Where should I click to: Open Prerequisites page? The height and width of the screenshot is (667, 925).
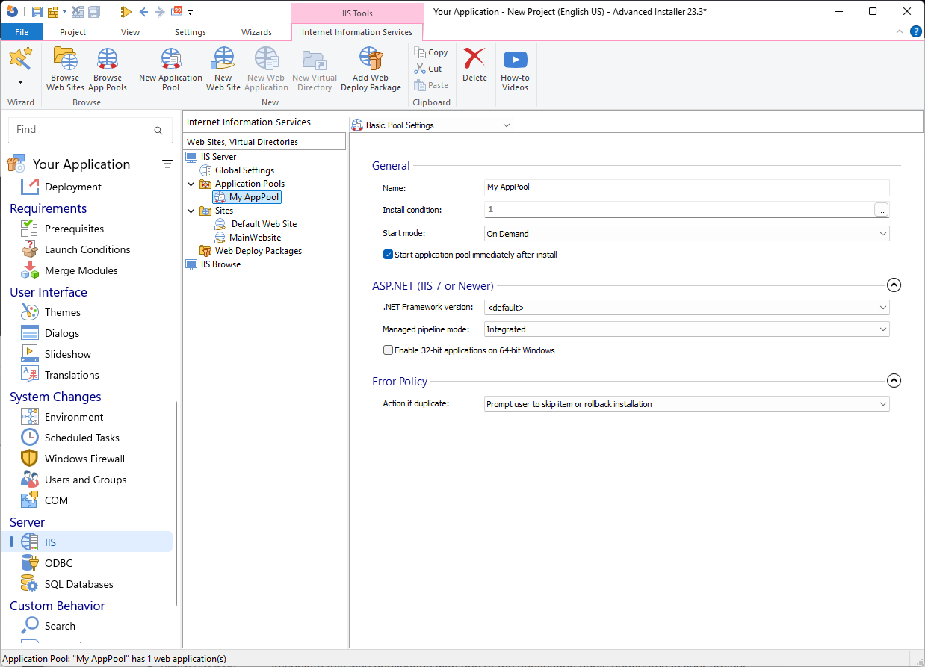point(74,229)
